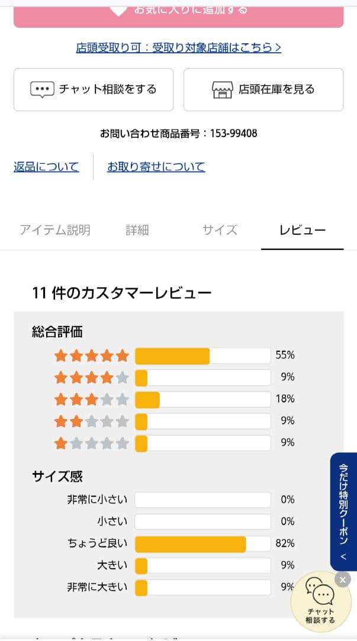The width and height of the screenshot is (357, 641).
Task: Click the white arrow on the pink favorites button
Action: coord(118,9)
